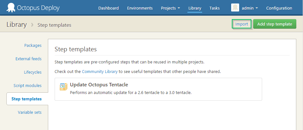The width and height of the screenshot is (303, 130).
Task: Switch to External feeds section
Action: click(x=28, y=59)
